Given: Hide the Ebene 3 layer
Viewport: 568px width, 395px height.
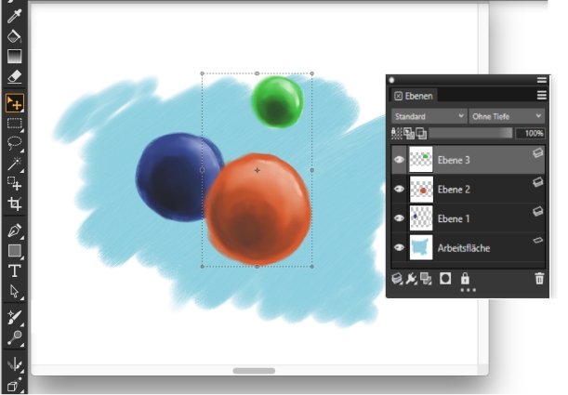Looking at the screenshot, I should click(x=399, y=160).
